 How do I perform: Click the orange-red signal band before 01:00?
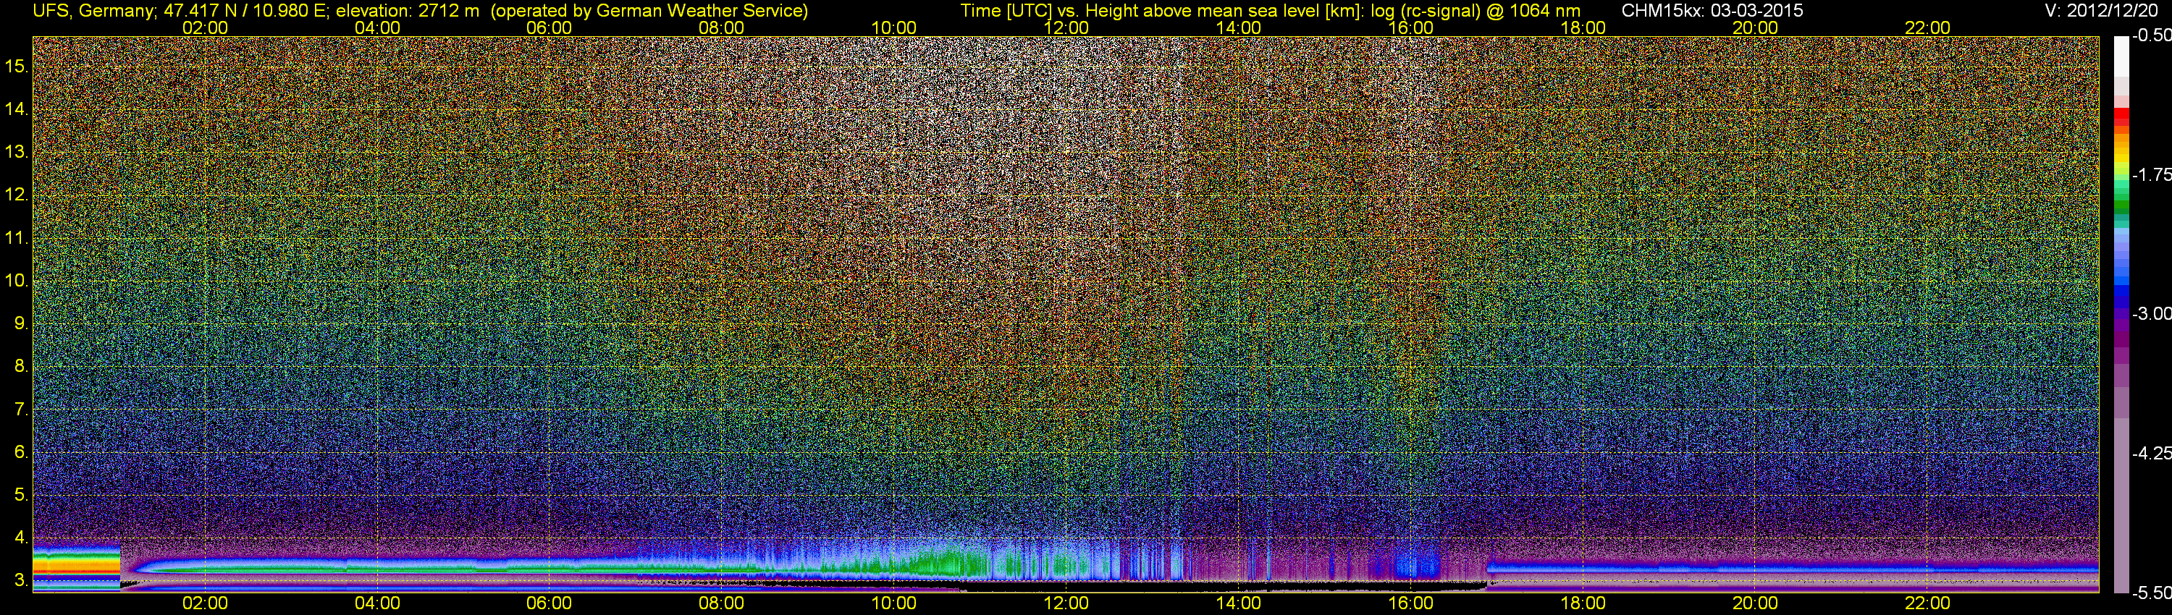pos(76,567)
